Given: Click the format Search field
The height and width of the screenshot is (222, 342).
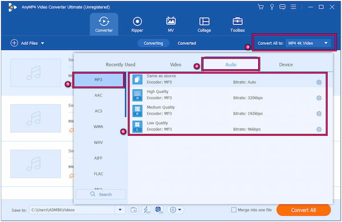Looking at the screenshot, I should coord(101,194).
